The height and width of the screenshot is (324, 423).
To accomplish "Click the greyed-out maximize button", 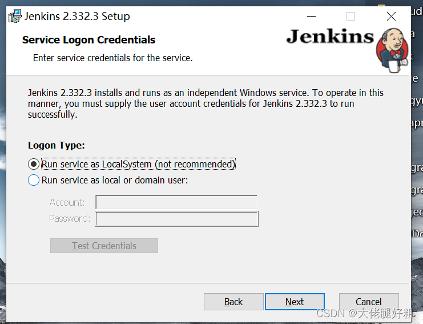I will click(x=351, y=17).
